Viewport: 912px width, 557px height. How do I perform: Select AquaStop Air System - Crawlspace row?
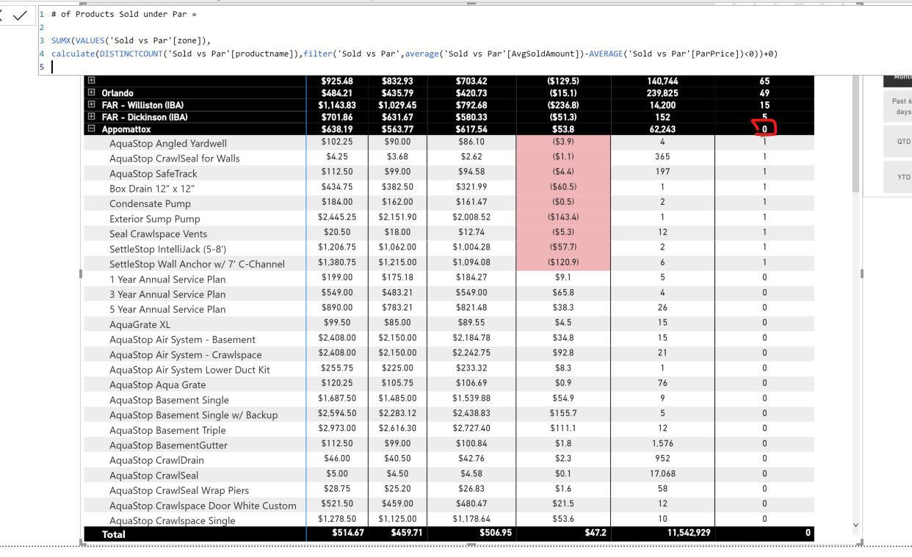point(186,354)
